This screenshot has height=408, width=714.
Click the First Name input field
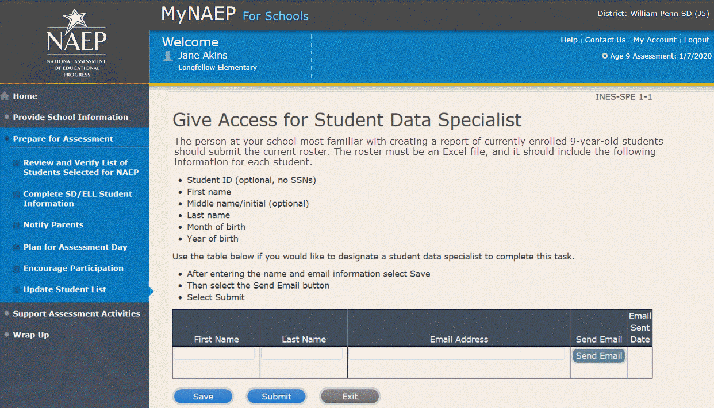(214, 354)
